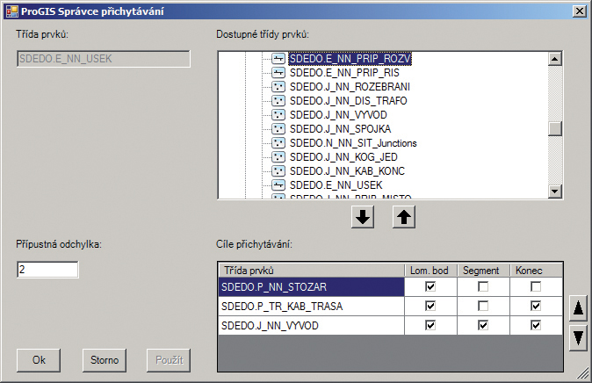
Task: Uncheck Konec for SDEDO.P_TR_KAB_TRASA
Action: [x=537, y=306]
